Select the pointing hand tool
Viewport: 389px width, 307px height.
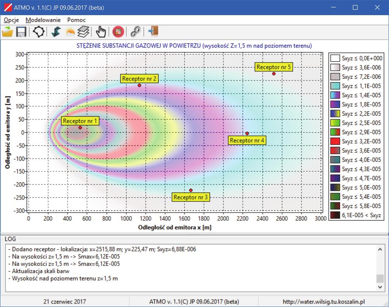101,32
